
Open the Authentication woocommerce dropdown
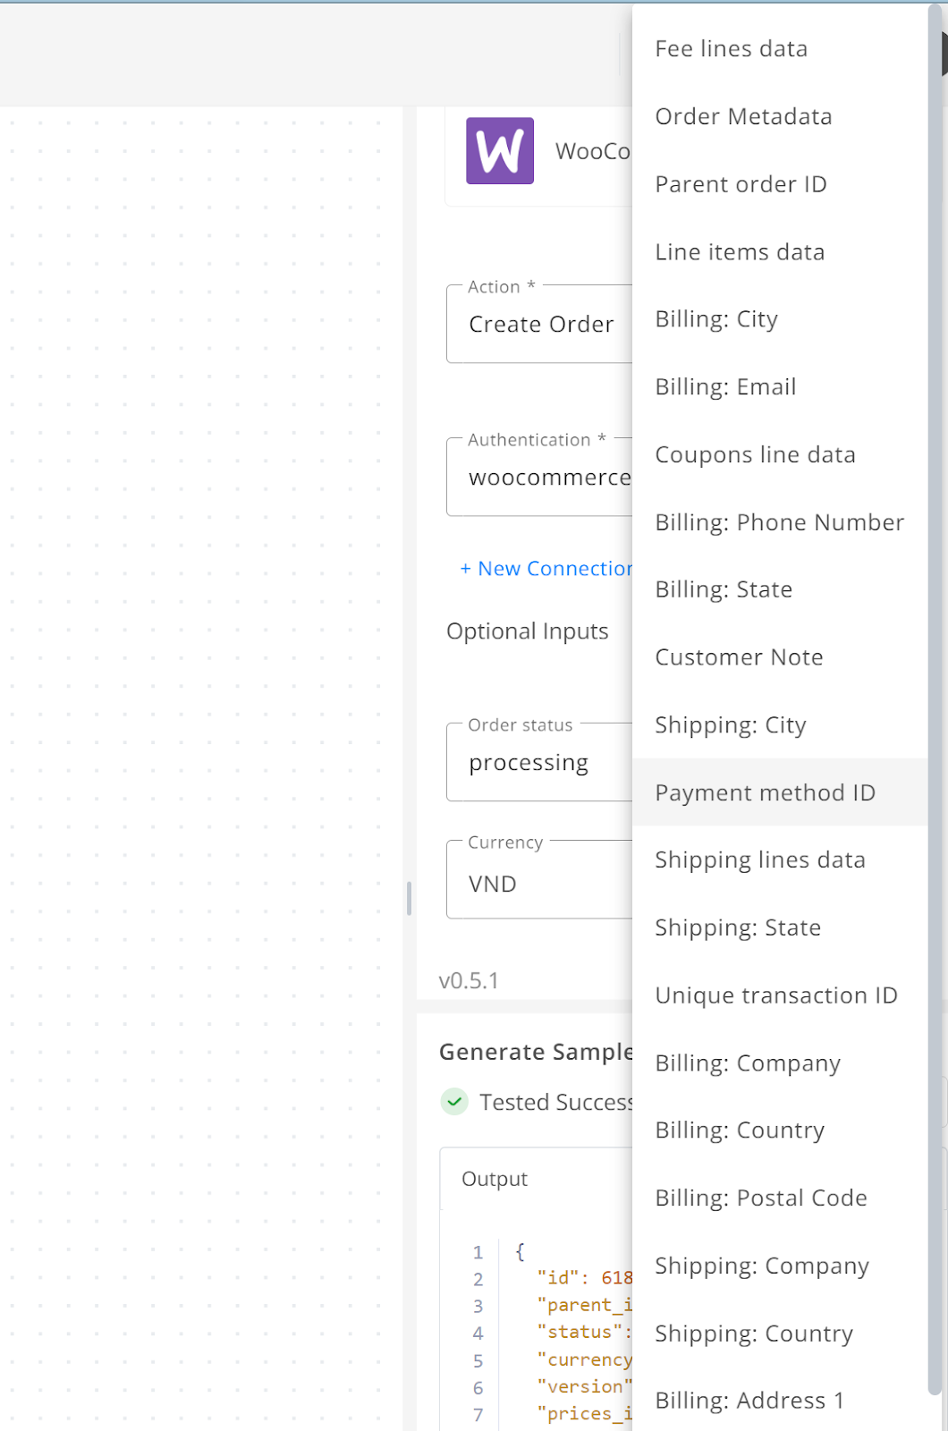coord(539,477)
